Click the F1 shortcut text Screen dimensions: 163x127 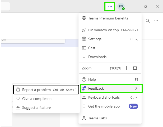pyautogui.click(x=137, y=80)
